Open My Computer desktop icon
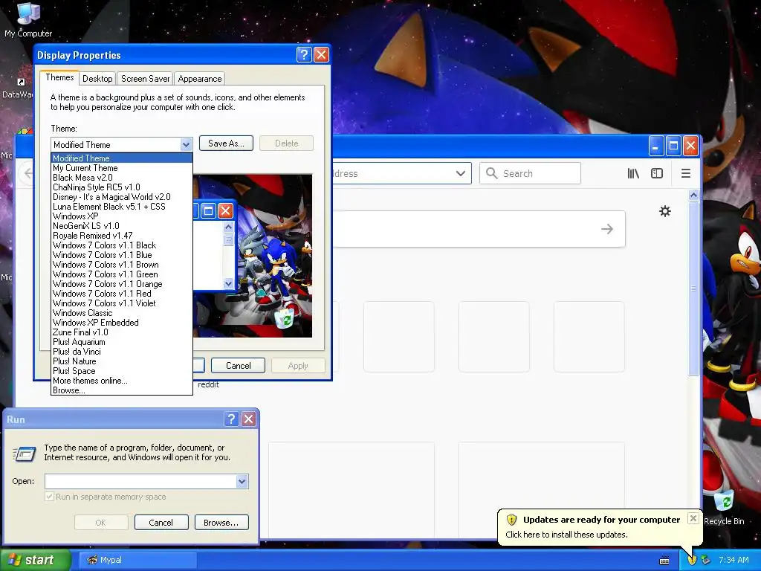 click(28, 19)
